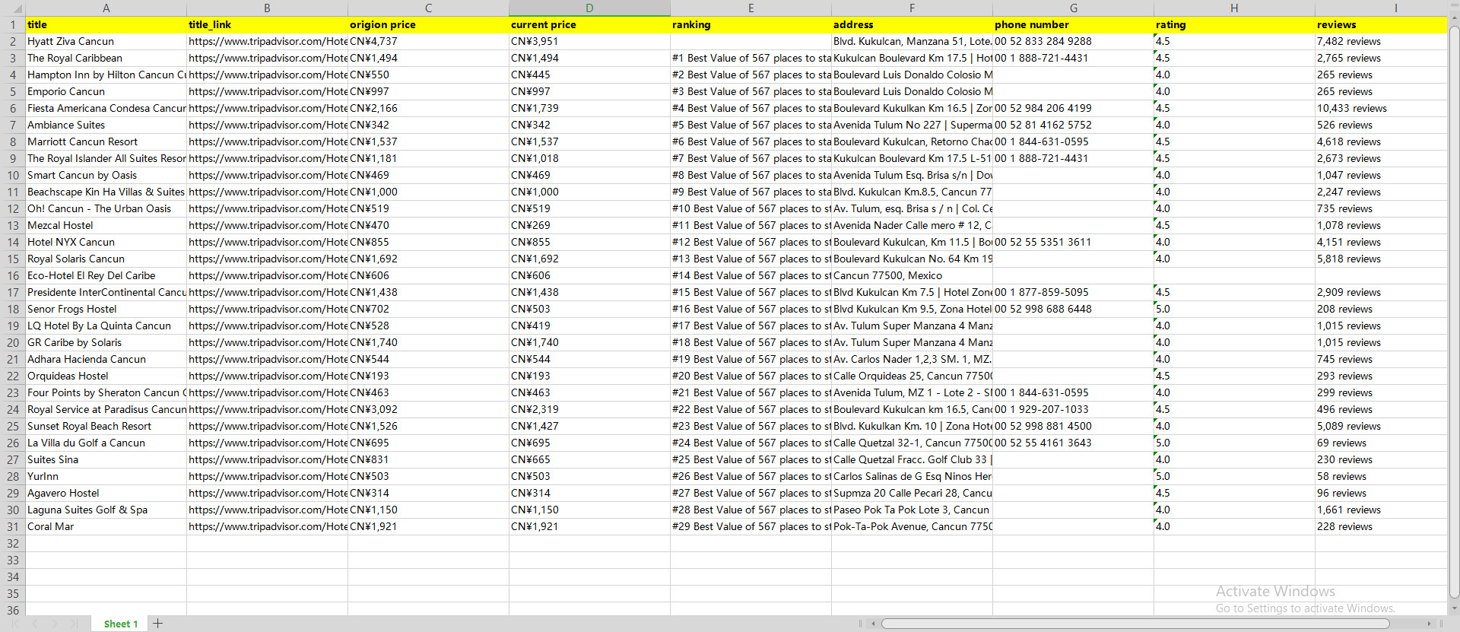Select the Marriott Cancun Resort cell
Image resolution: width=1460 pixels, height=632 pixels.
coord(106,142)
